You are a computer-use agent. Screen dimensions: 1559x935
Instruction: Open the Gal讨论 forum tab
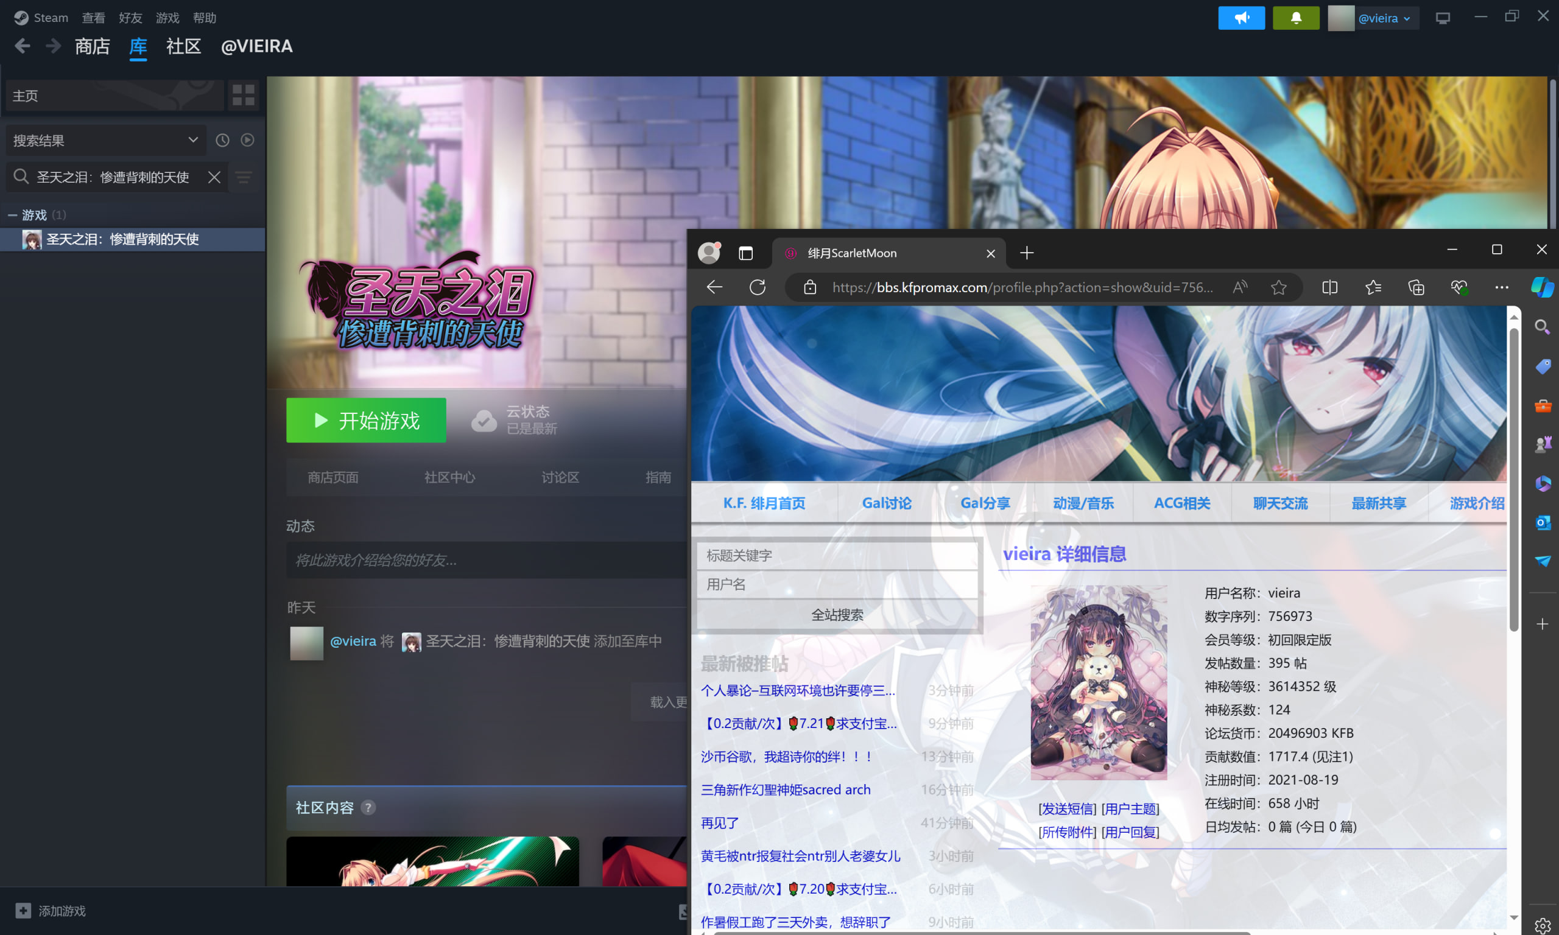pos(887,503)
